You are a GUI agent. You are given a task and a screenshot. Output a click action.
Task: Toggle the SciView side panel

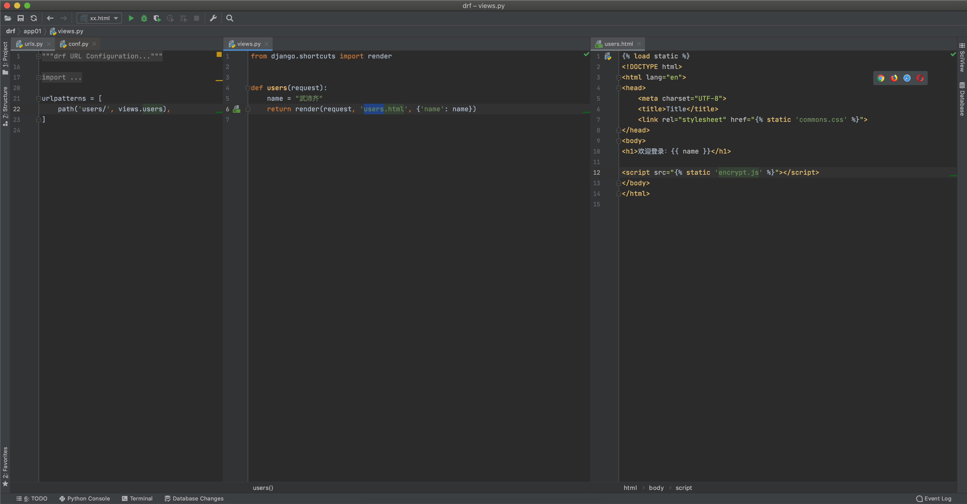[962, 57]
